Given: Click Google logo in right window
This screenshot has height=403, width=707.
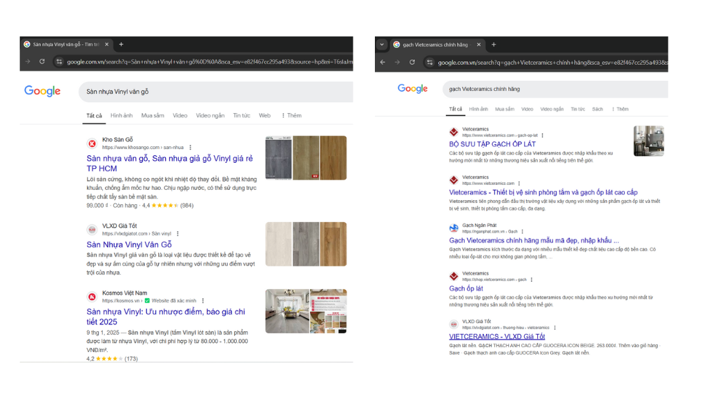Looking at the screenshot, I should coord(413,88).
